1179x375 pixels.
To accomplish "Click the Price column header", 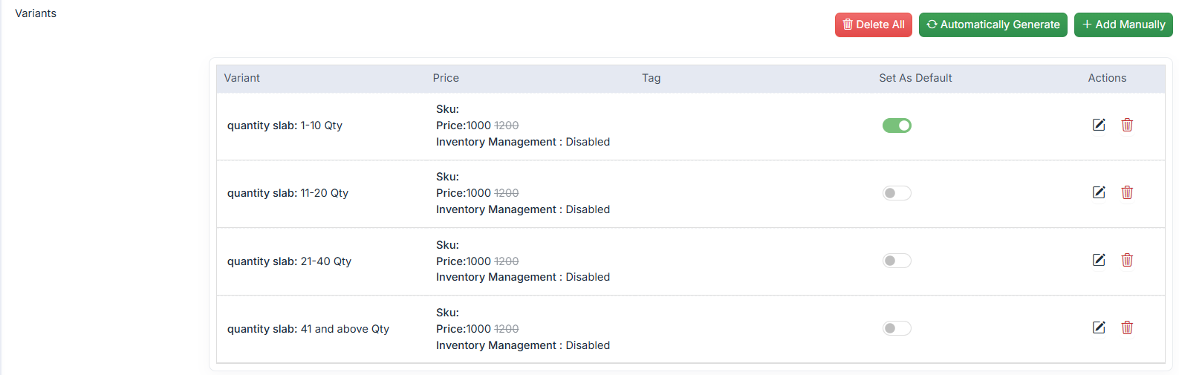I will [446, 78].
